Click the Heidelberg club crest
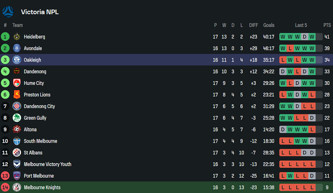This screenshot has width=333, height=193. (x=17, y=37)
